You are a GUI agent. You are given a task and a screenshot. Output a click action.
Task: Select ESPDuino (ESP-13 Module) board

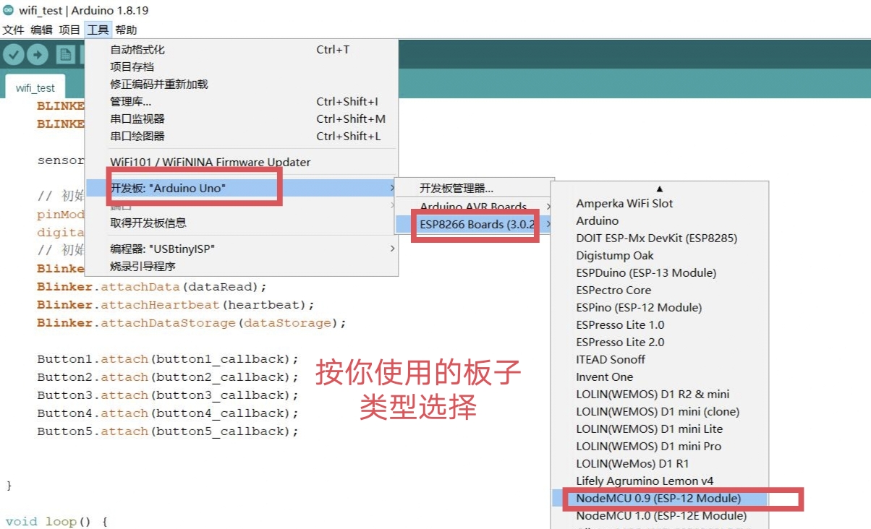[x=659, y=272]
